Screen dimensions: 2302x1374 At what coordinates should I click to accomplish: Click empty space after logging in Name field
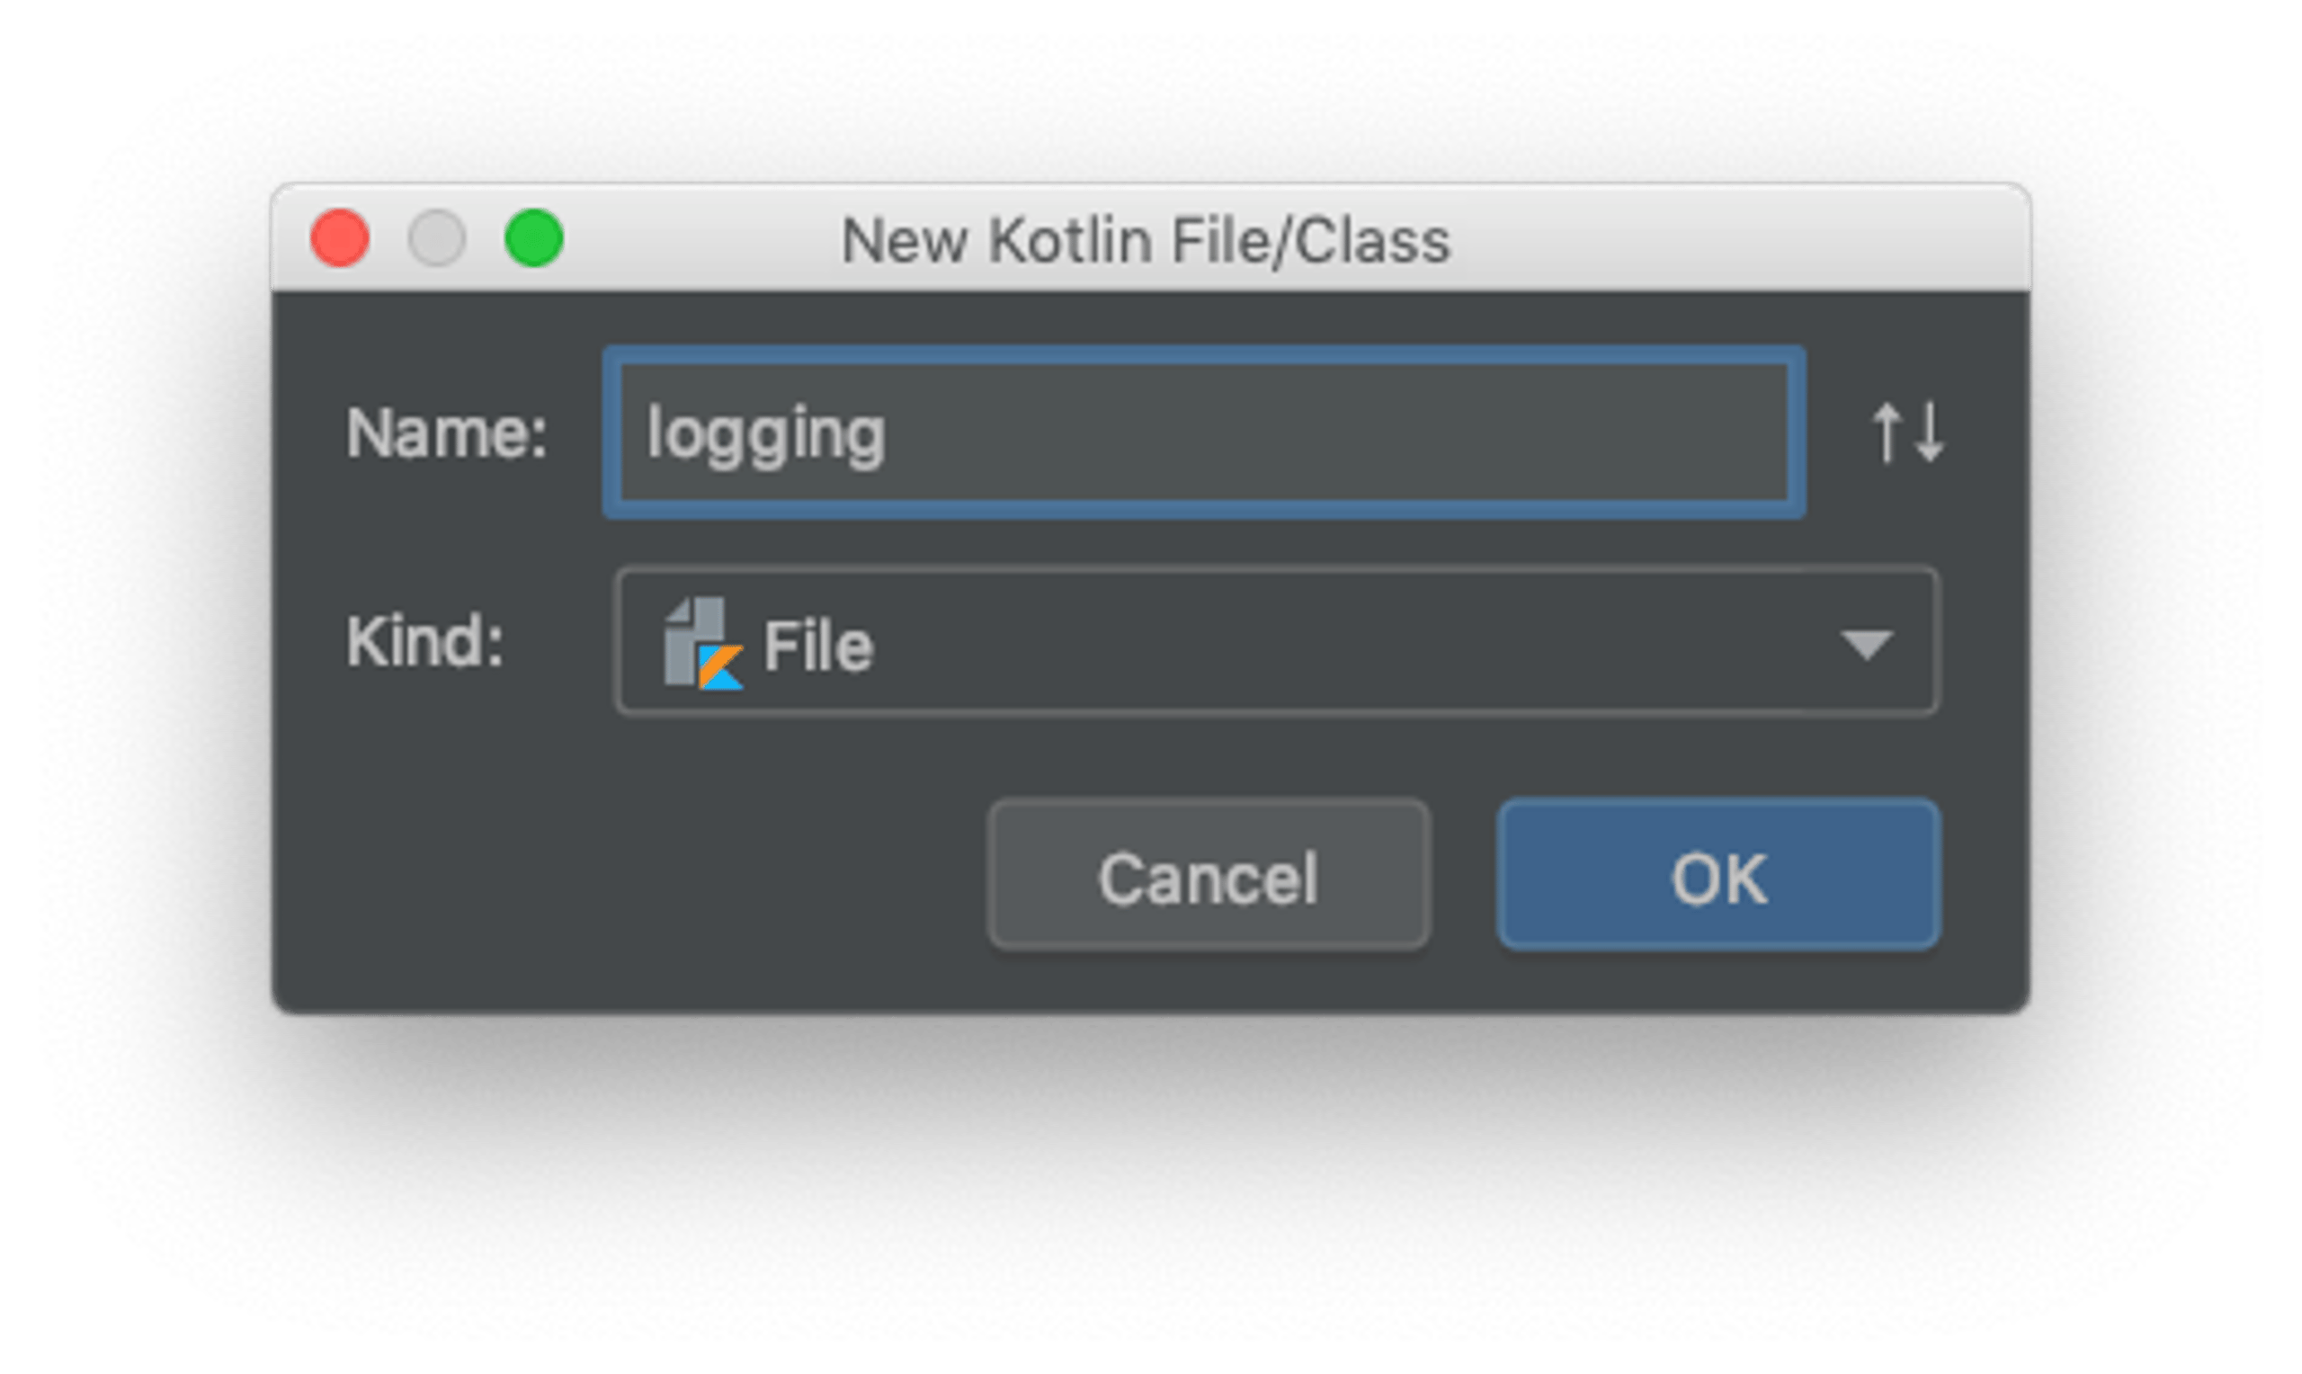click(1333, 433)
